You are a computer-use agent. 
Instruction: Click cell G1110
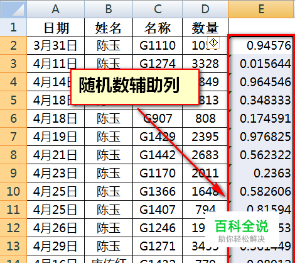pyautogui.click(x=158, y=45)
